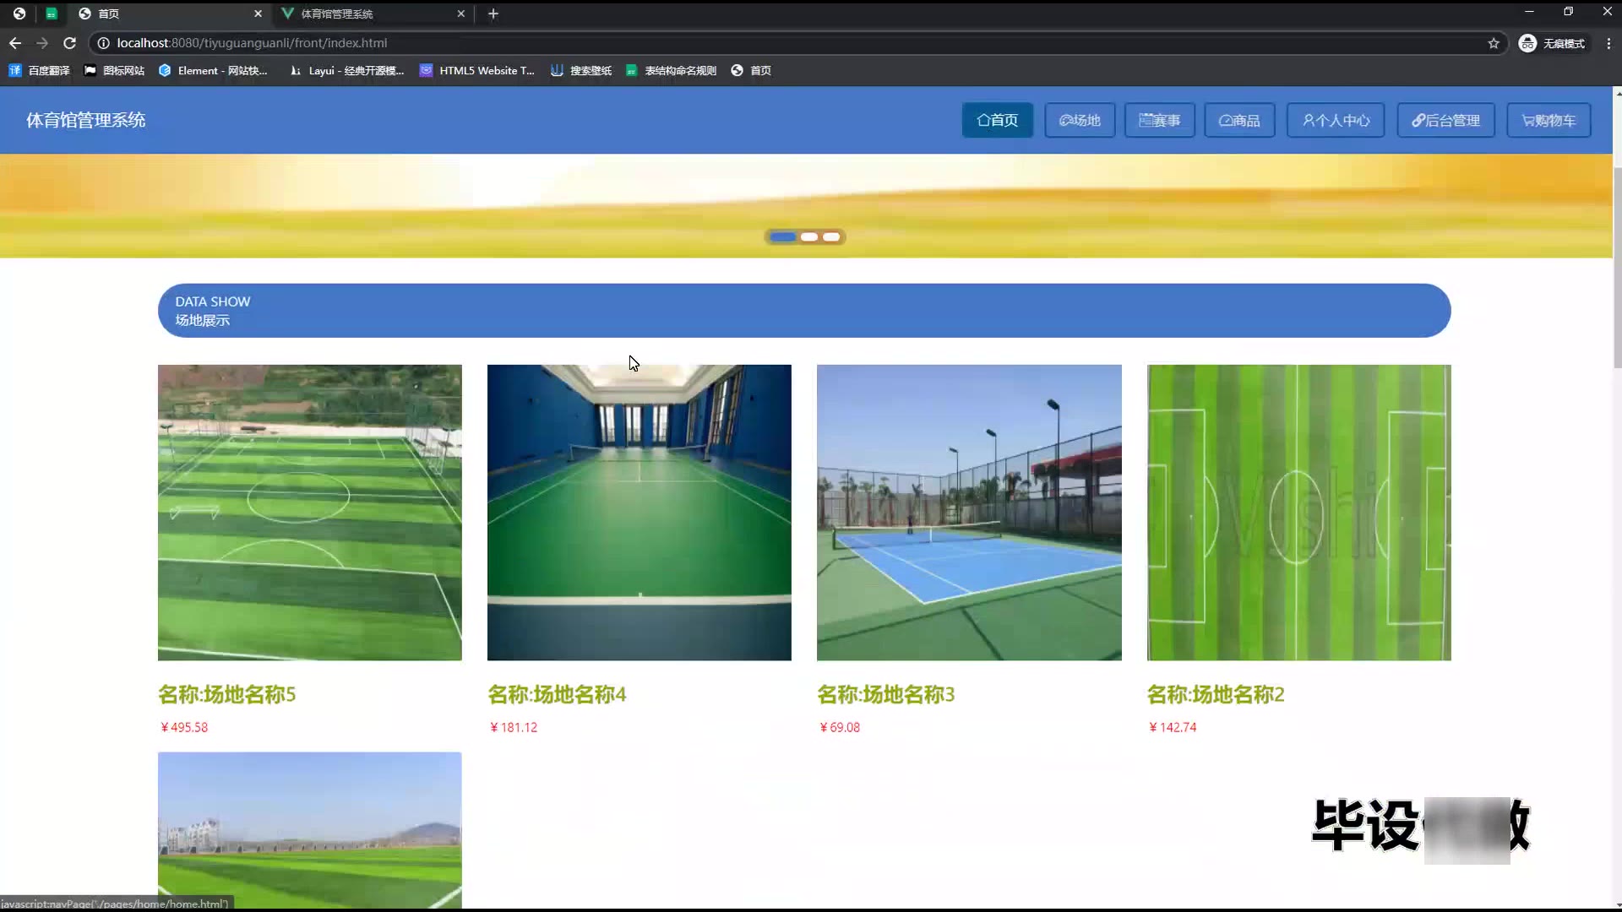This screenshot has width=1622, height=912.
Task: Open the 赛事 navigation item
Action: click(1159, 121)
